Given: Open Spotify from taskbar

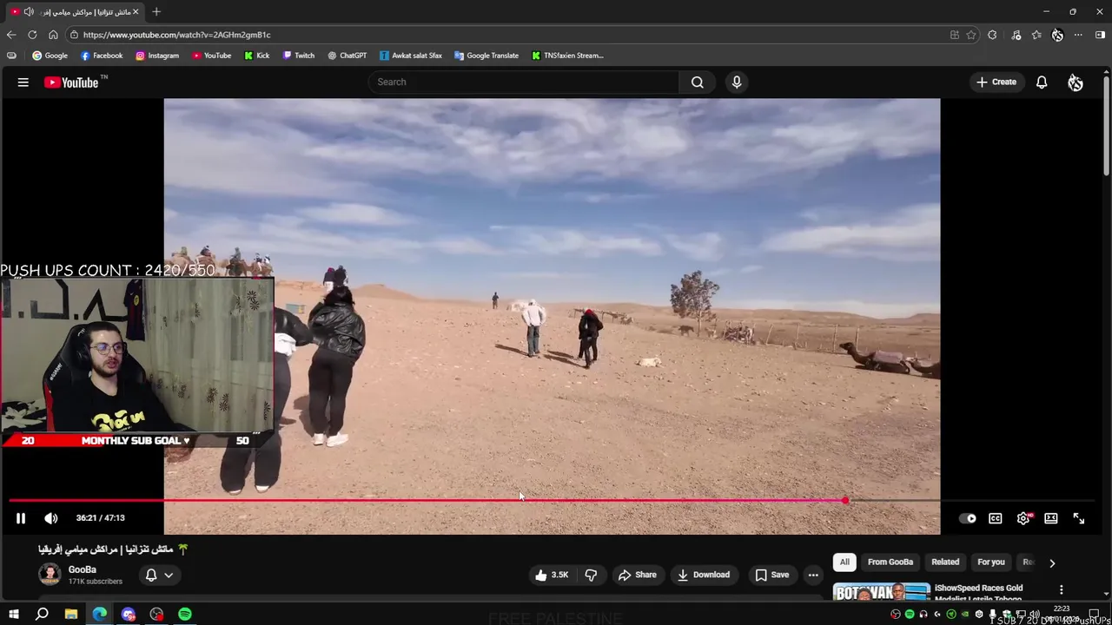Looking at the screenshot, I should (185, 615).
